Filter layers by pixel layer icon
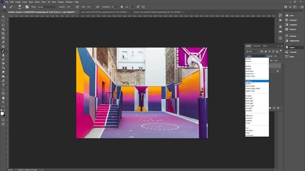Screen dimensions: 305x171 (x=262, y=51)
